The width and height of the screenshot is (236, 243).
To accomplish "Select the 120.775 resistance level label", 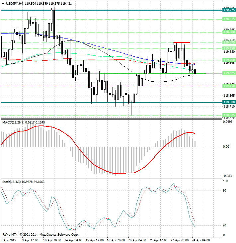I will pos(229,10).
